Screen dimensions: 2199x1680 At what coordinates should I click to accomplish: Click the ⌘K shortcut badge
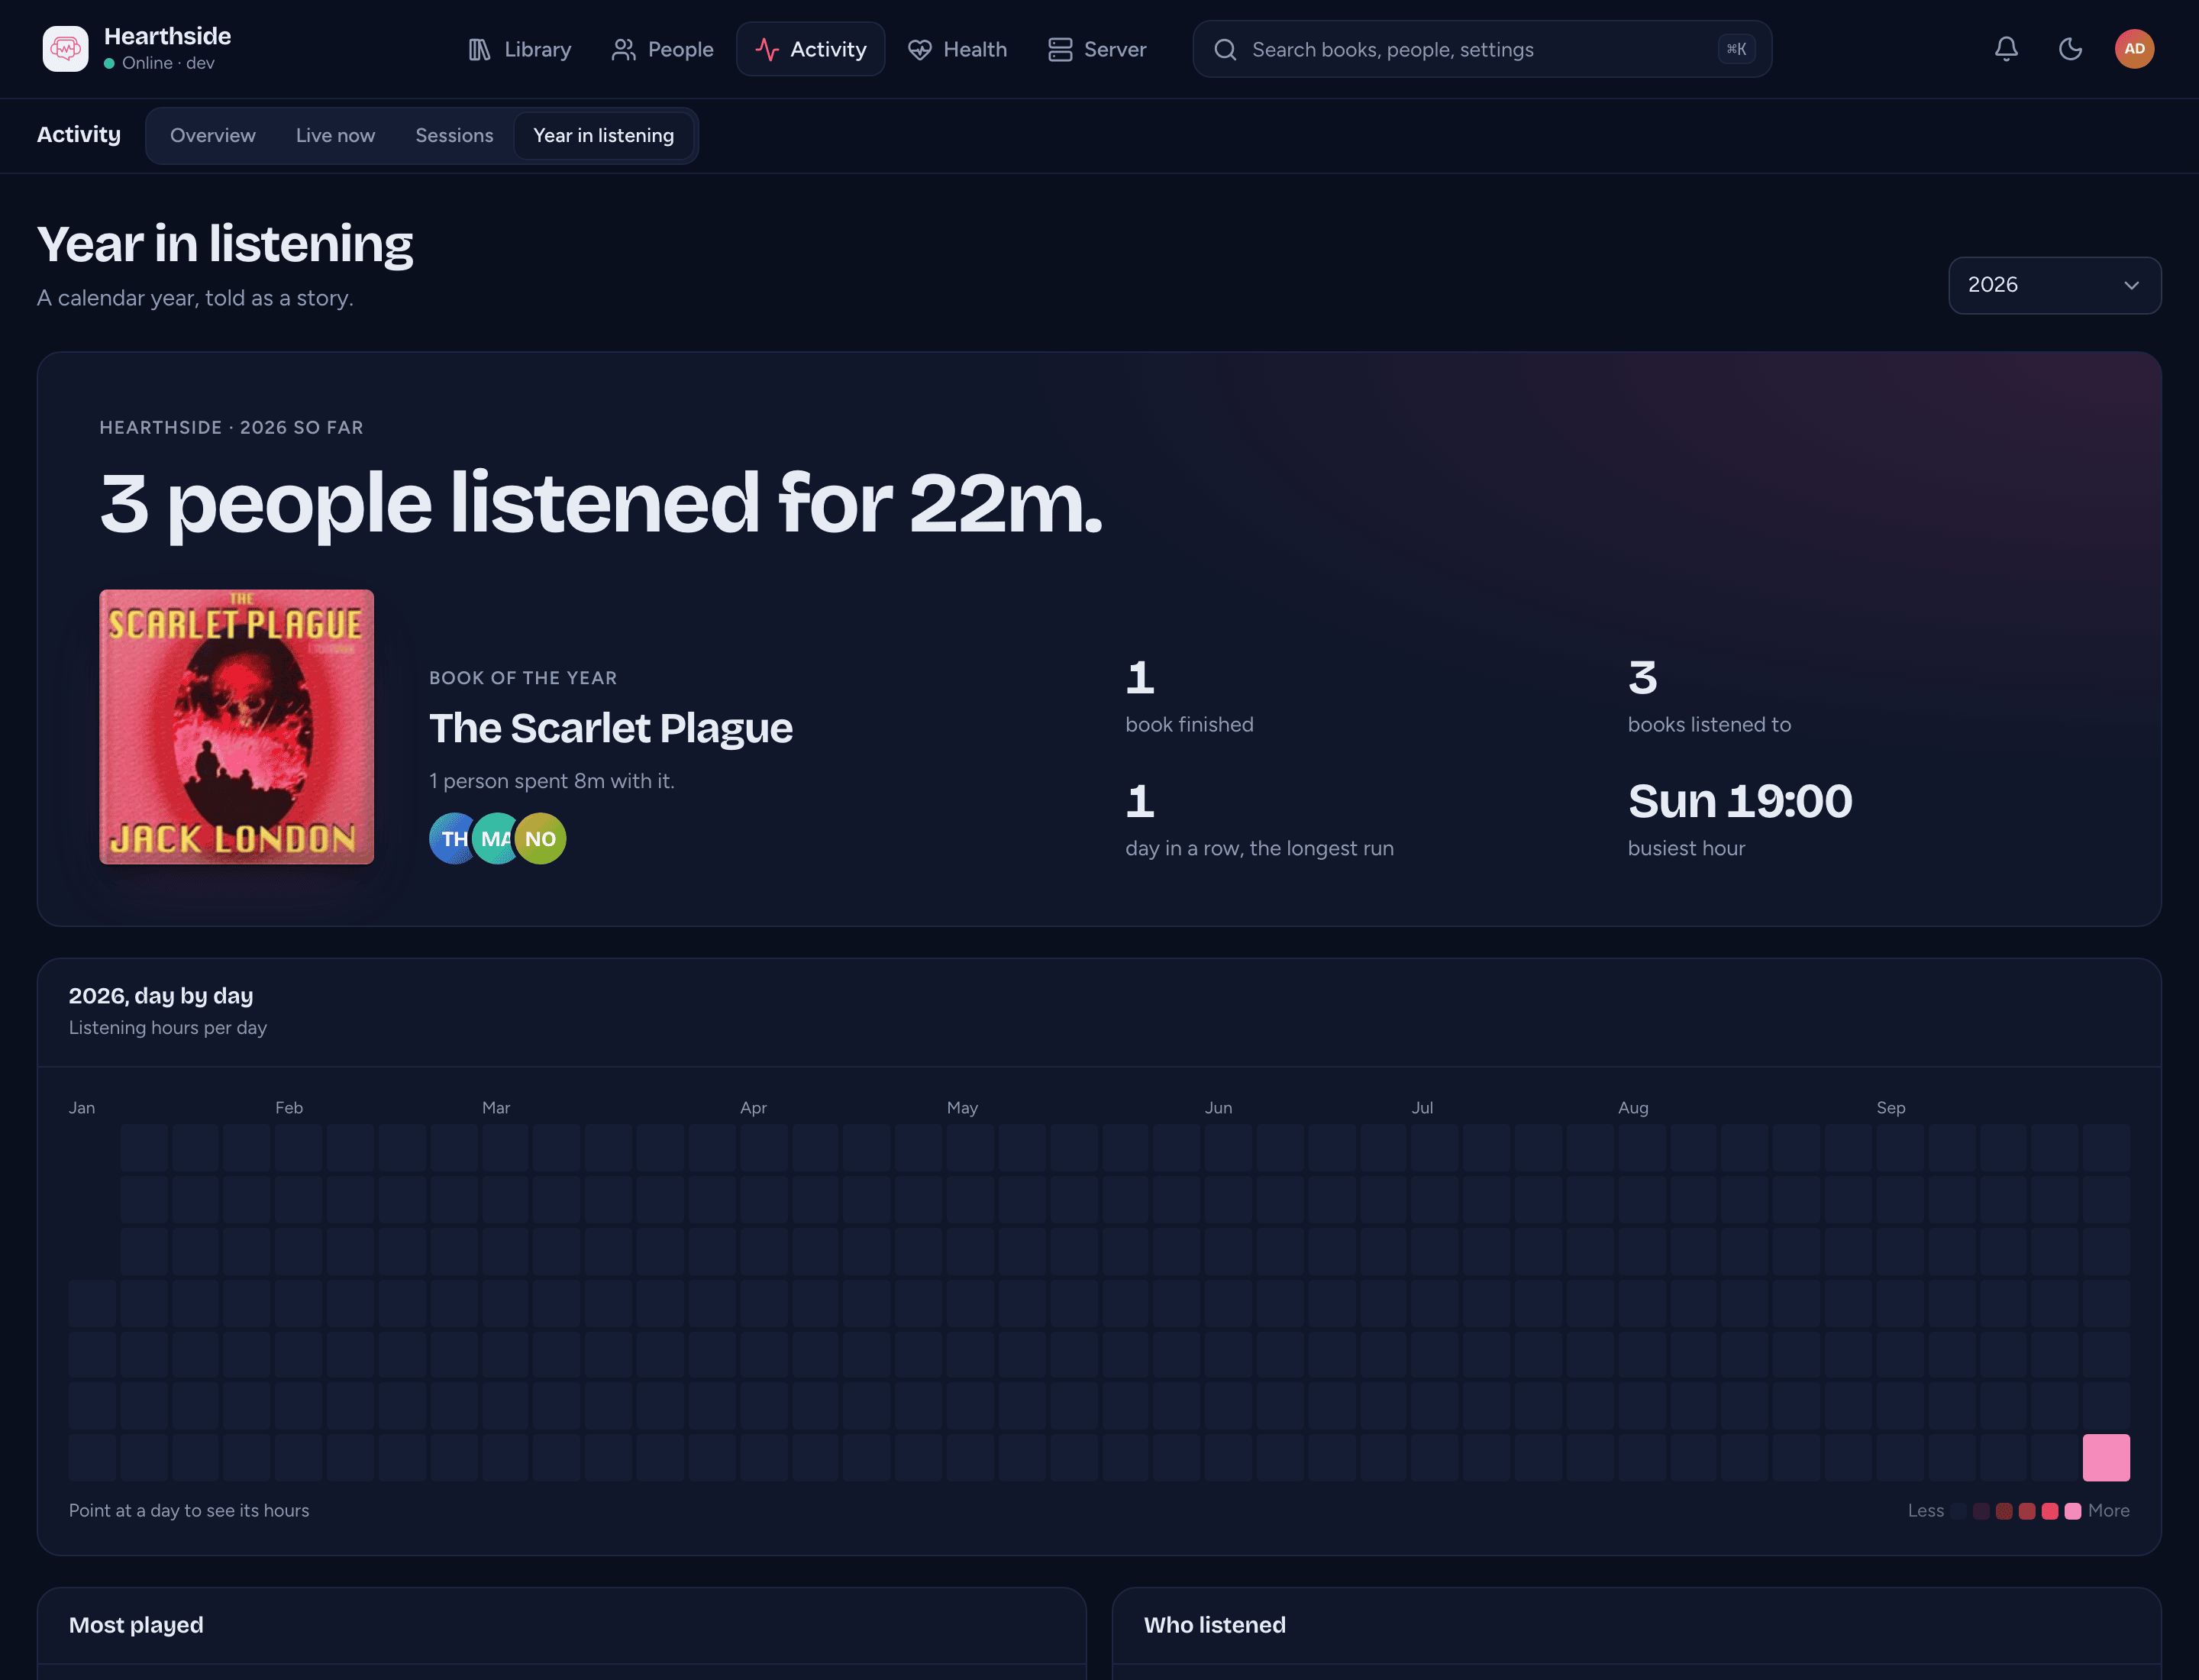point(1736,49)
